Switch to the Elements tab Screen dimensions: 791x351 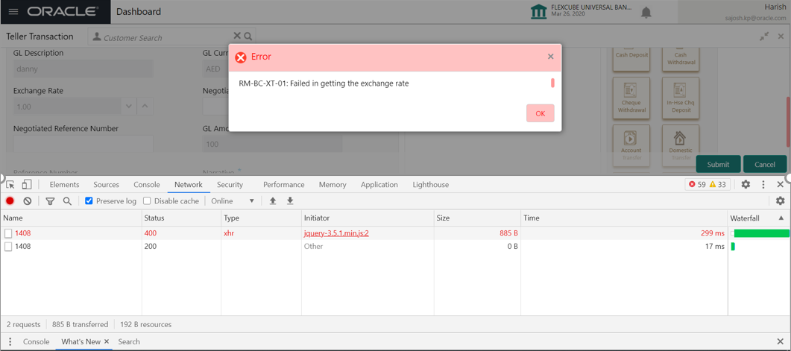click(64, 185)
